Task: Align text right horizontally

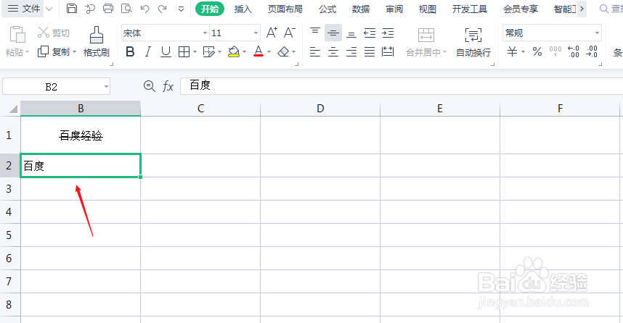Action: coord(351,51)
